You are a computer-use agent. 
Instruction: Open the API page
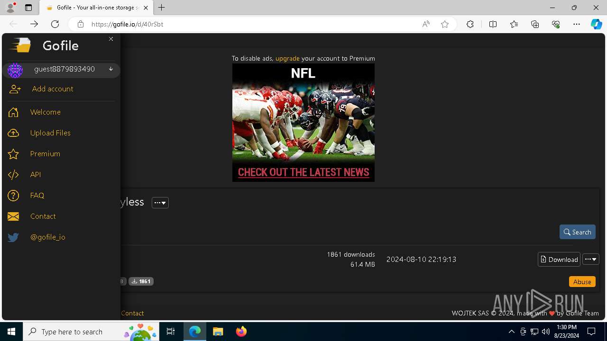coord(36,175)
